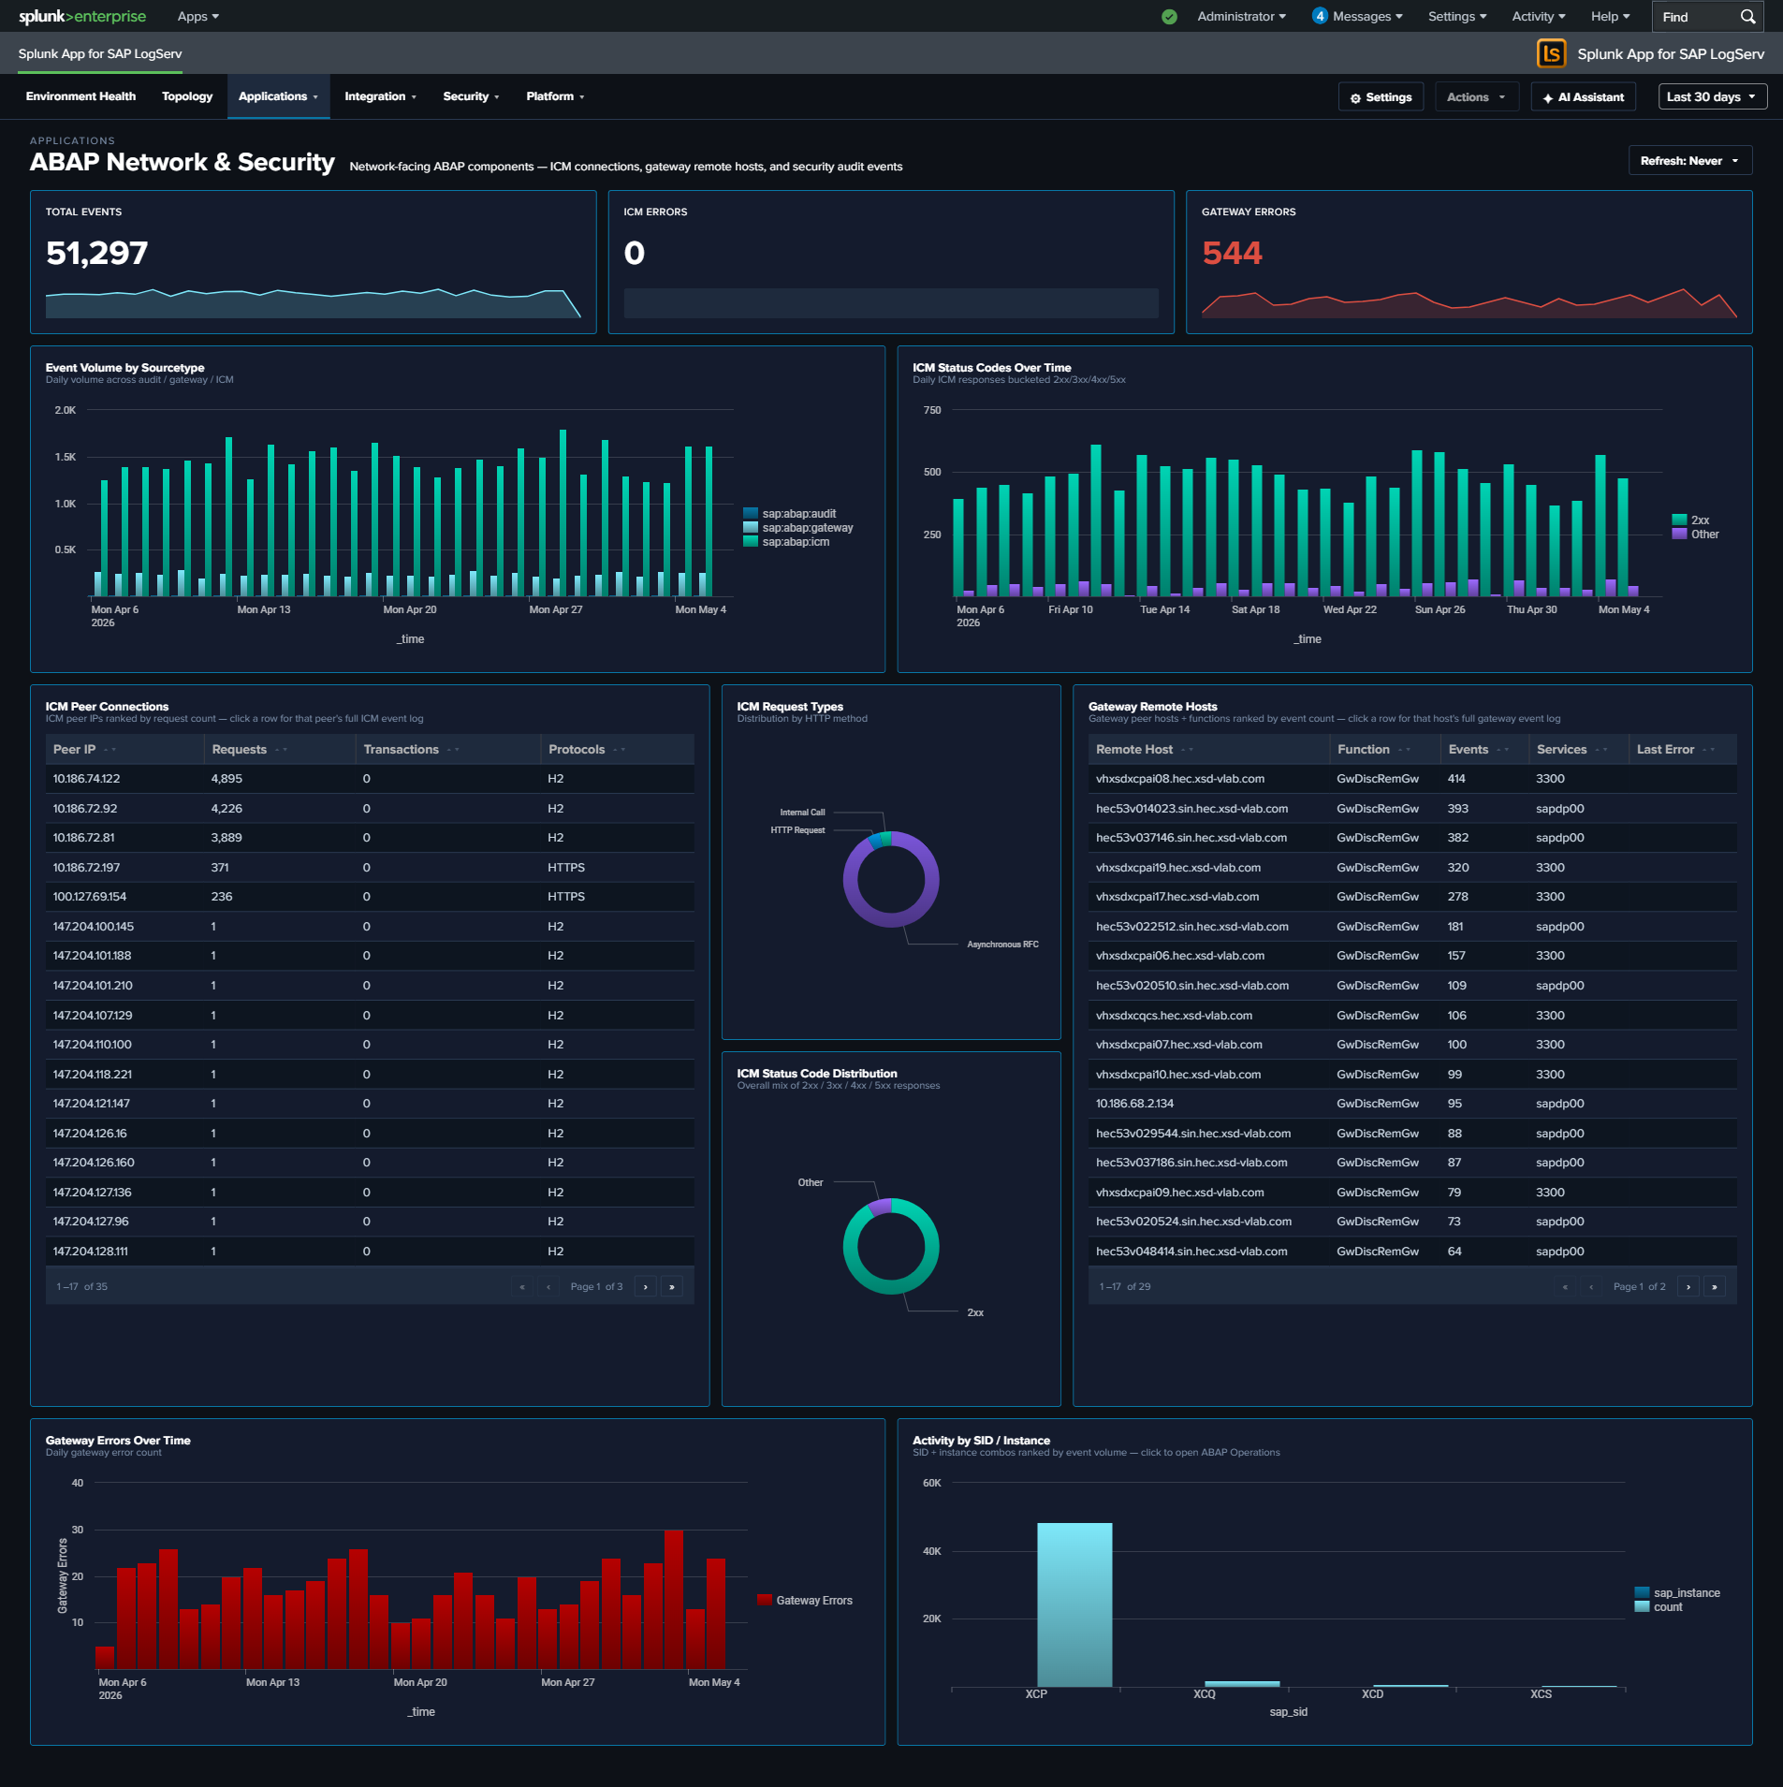Screen dimensions: 1783x1787
Task: Click the SAP LogServ app logo icon
Action: [1551, 53]
